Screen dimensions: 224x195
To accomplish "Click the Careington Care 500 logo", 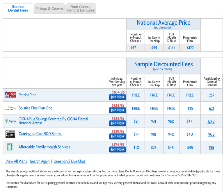I will click(10, 134).
